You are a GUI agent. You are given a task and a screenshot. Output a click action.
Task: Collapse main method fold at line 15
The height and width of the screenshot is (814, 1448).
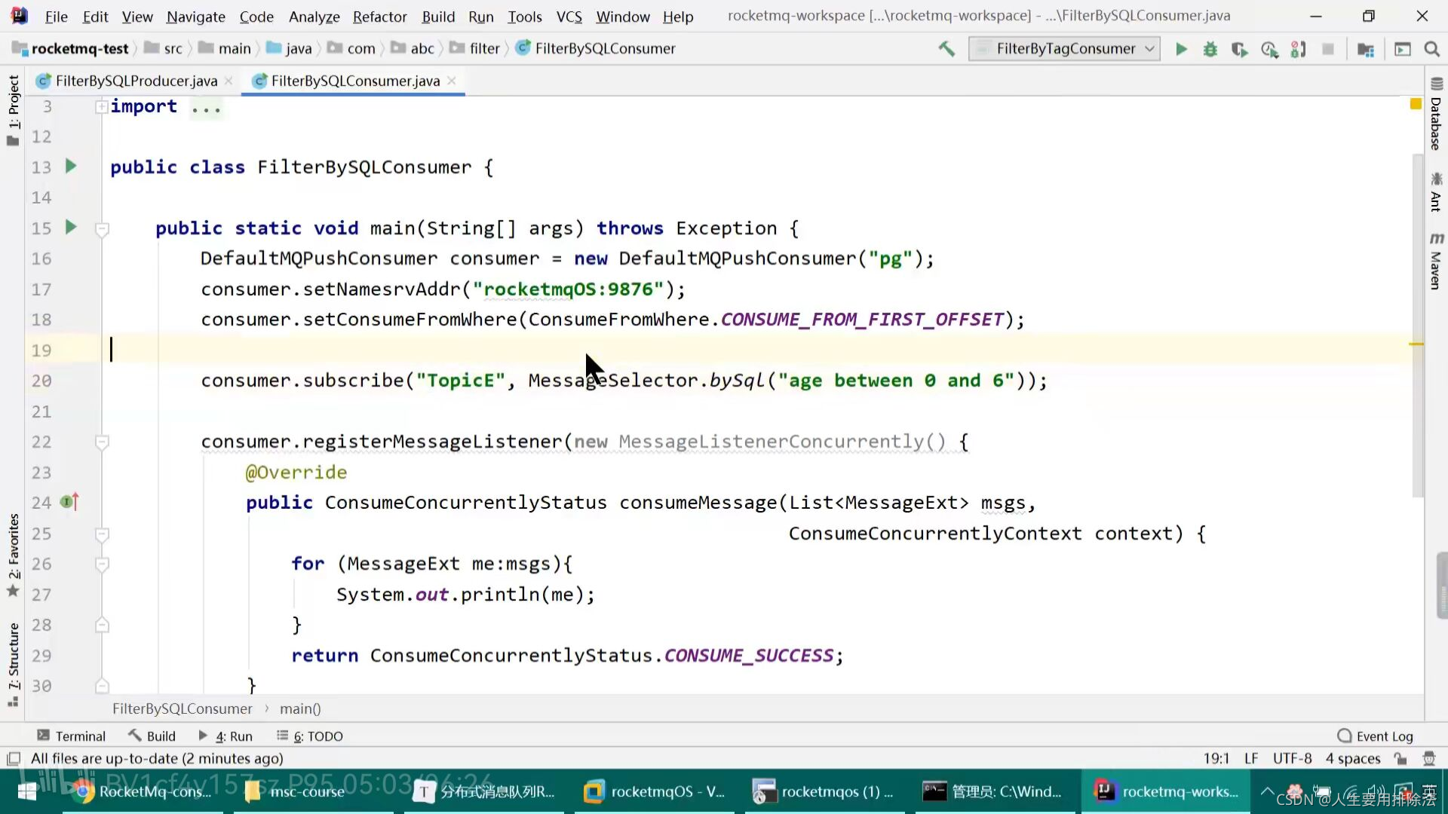click(102, 228)
